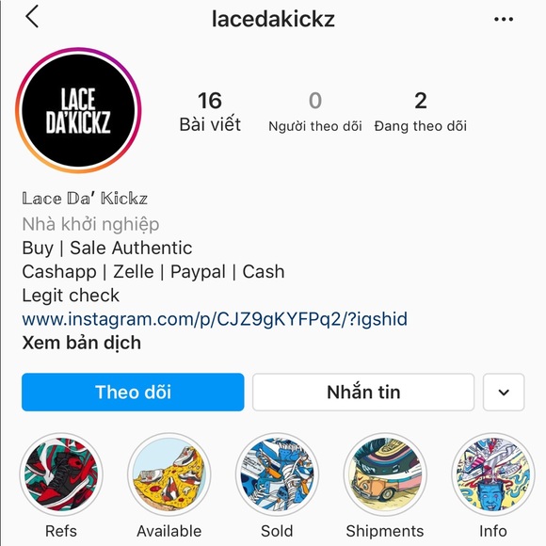Open the three-dot more options menu
The height and width of the screenshot is (546, 546).
(504, 19)
